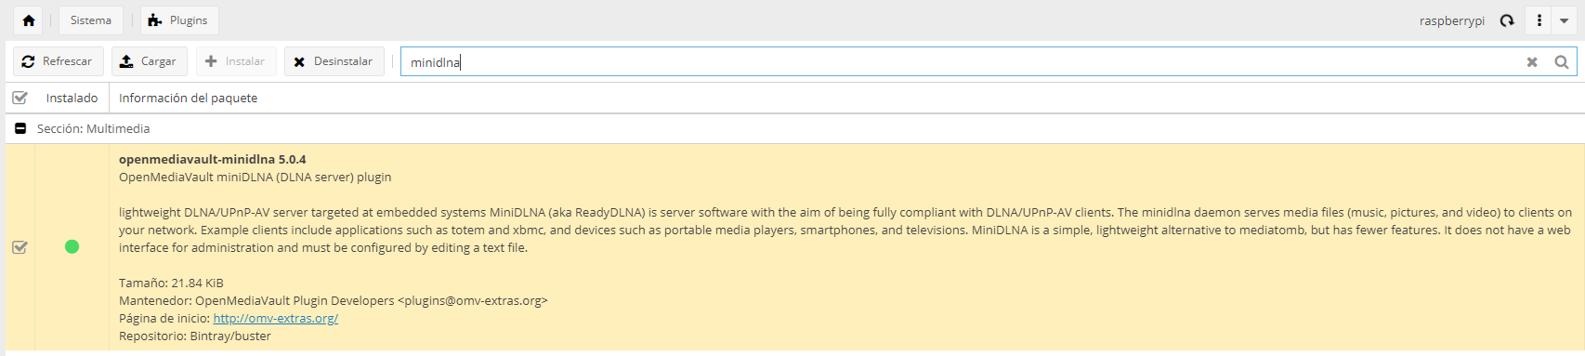Click the Repositorio: Bintray/buster text
Viewport: 1585px width, 356px height.
[x=195, y=336]
